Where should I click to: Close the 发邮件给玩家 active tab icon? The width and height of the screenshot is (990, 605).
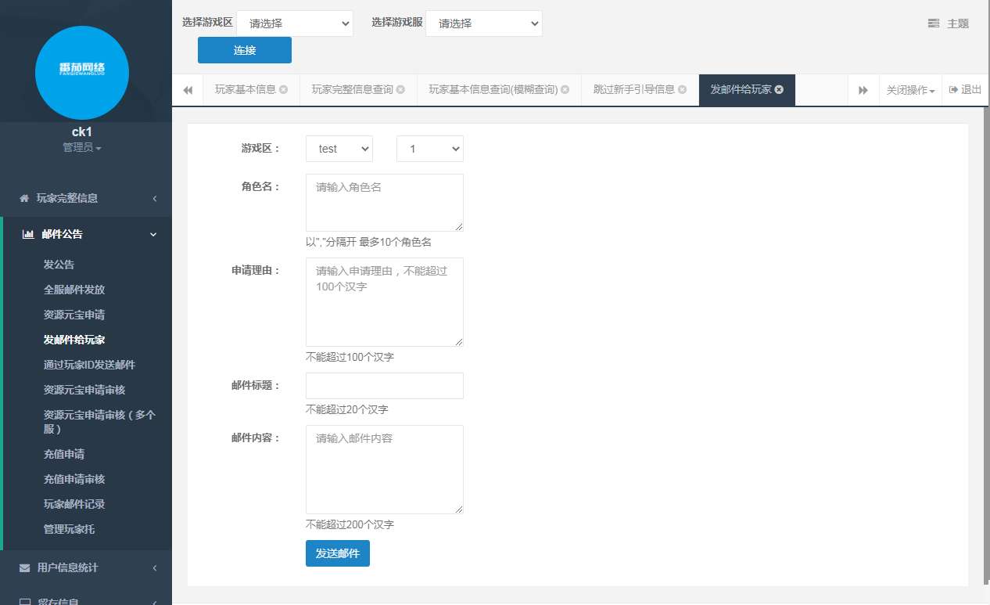(779, 90)
